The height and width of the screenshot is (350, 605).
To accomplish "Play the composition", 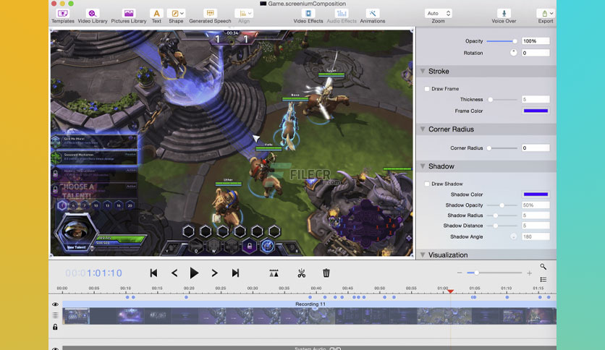I will (x=194, y=273).
